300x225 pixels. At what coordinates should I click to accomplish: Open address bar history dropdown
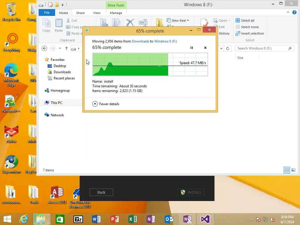click(221, 48)
